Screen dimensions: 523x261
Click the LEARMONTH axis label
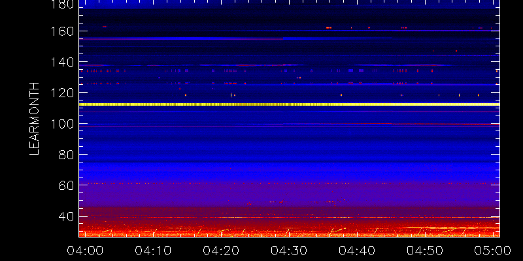(x=35, y=119)
